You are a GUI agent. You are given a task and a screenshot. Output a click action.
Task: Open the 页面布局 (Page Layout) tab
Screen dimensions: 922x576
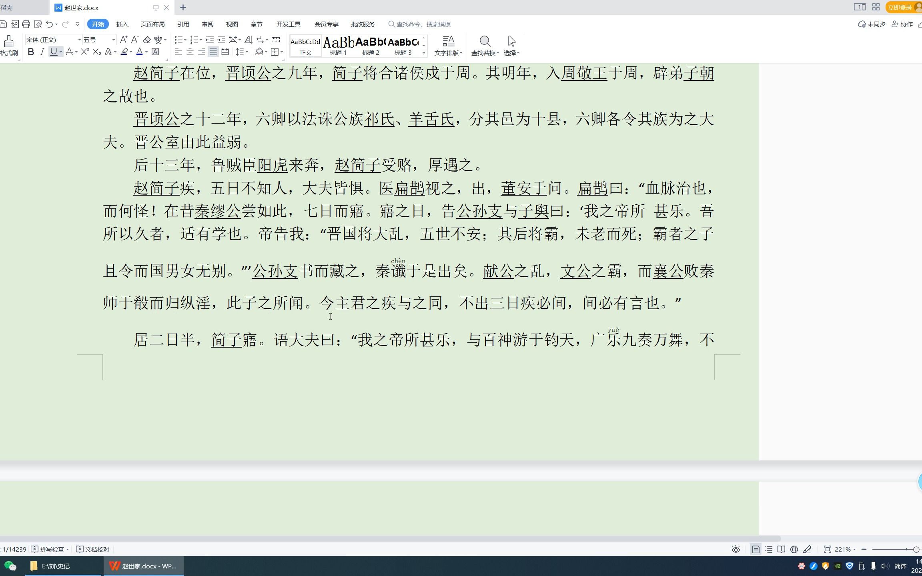tap(152, 24)
